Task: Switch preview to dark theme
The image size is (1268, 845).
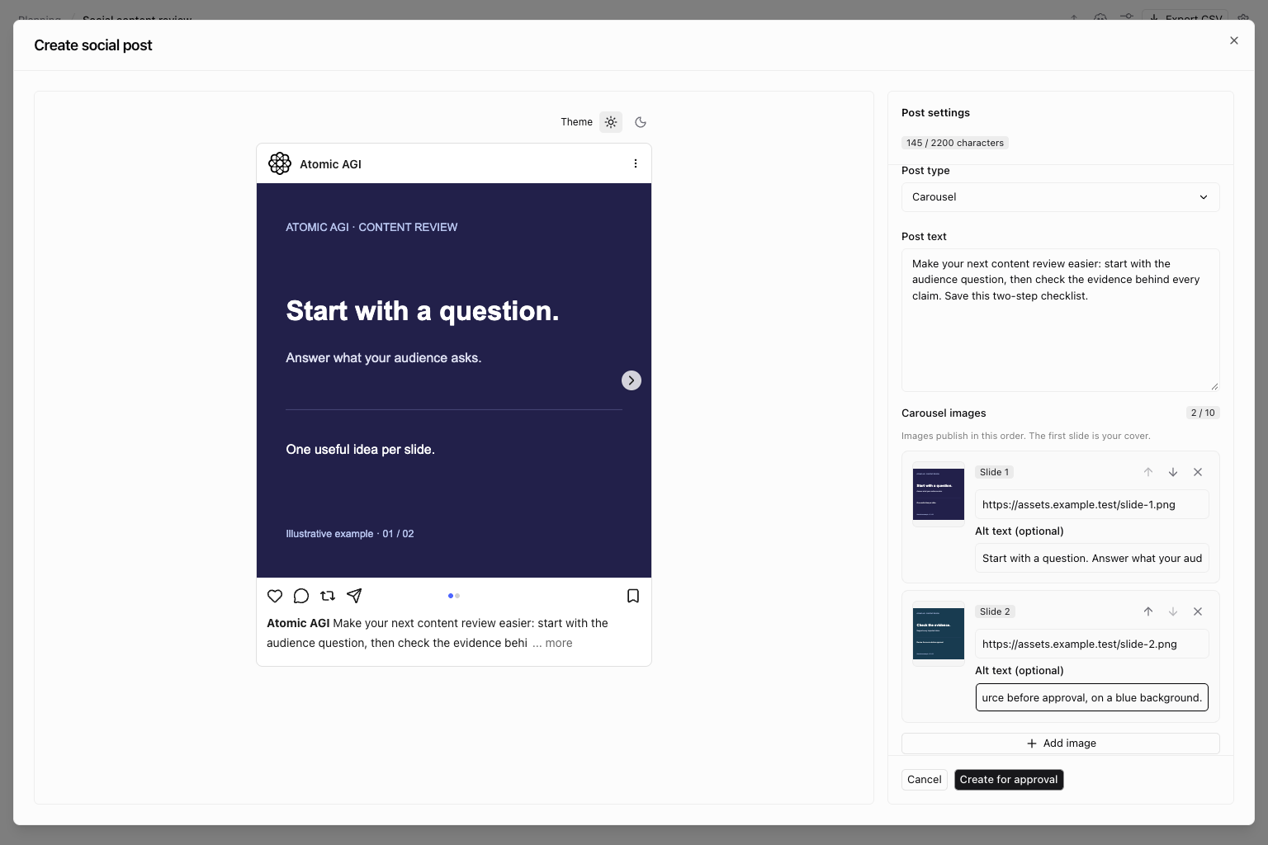Action: point(641,122)
